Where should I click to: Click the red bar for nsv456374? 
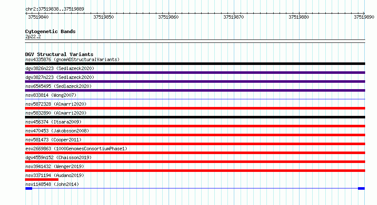click(195, 126)
